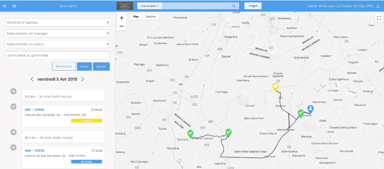
Task: Zoom out on the map
Action: coord(121,26)
